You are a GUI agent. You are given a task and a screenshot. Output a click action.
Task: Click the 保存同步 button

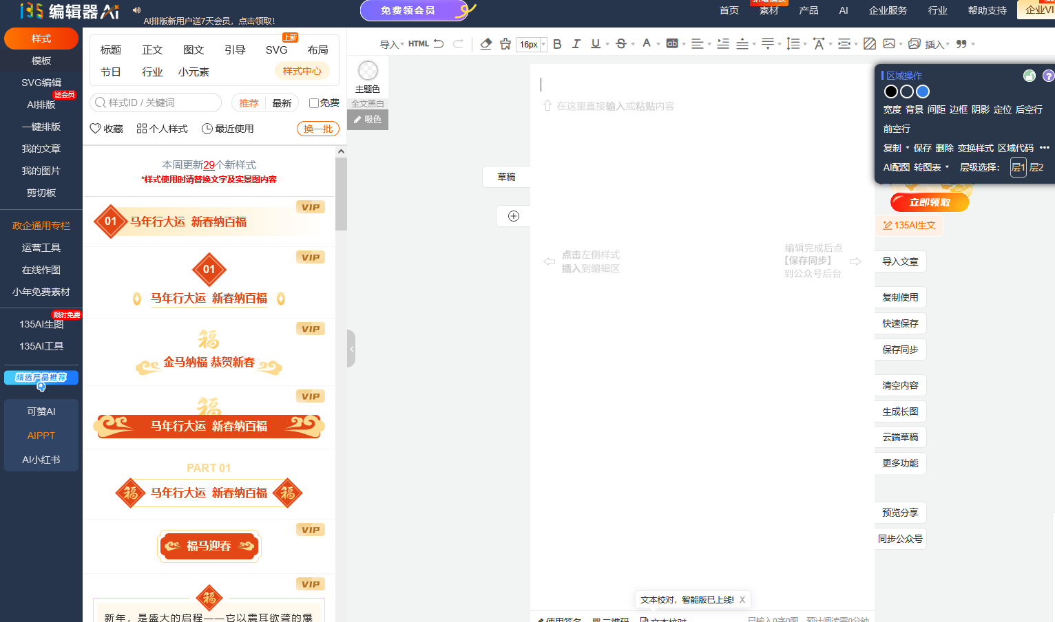900,350
